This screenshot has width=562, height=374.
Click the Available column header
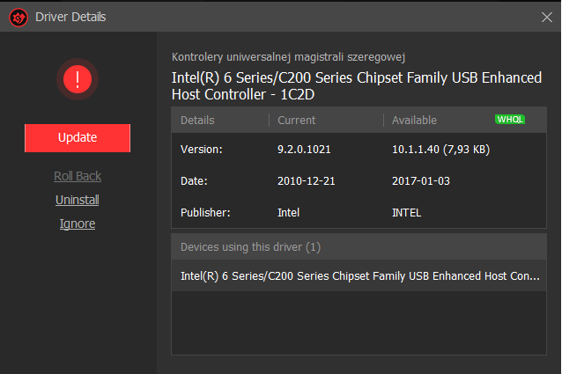tap(414, 121)
